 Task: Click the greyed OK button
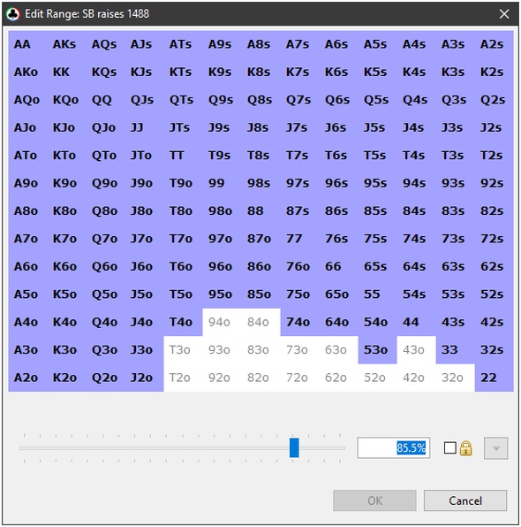click(374, 500)
